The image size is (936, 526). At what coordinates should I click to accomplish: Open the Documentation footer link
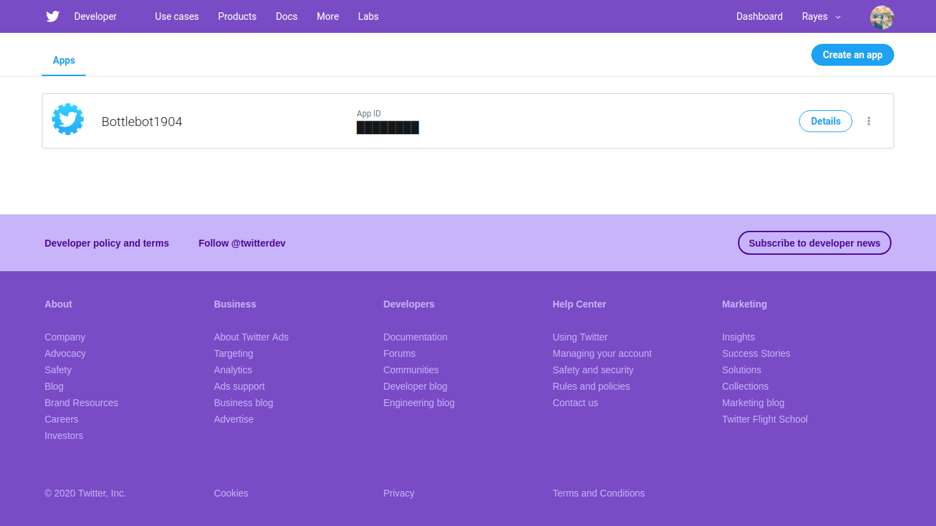point(415,337)
